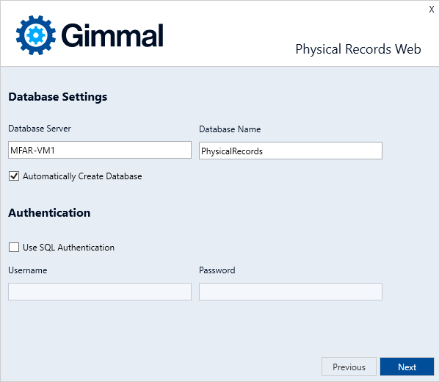Click the Physical Records Web title
The height and width of the screenshot is (382, 439).
point(358,49)
